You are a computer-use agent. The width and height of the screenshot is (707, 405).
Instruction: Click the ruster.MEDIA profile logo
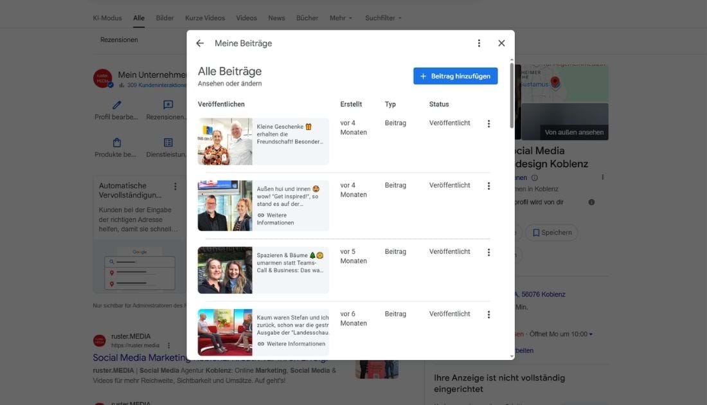102,78
